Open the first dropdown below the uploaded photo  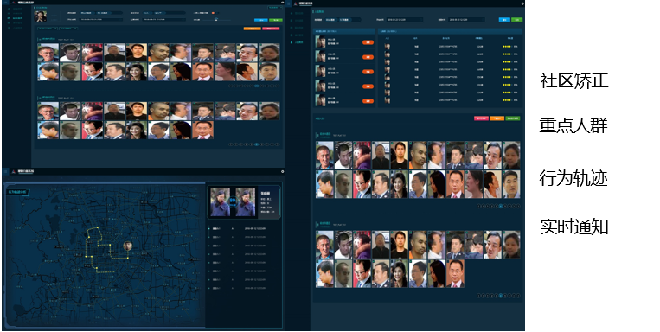coord(47,29)
